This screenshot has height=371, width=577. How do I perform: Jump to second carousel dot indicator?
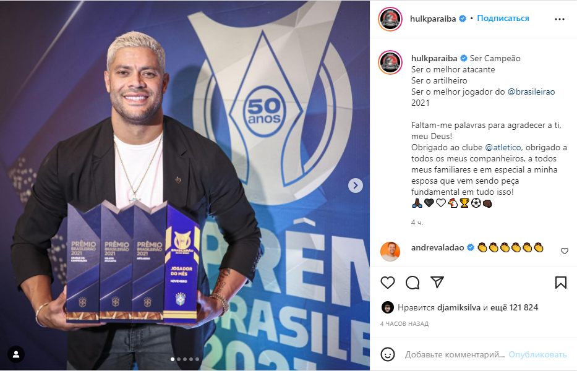click(x=179, y=359)
